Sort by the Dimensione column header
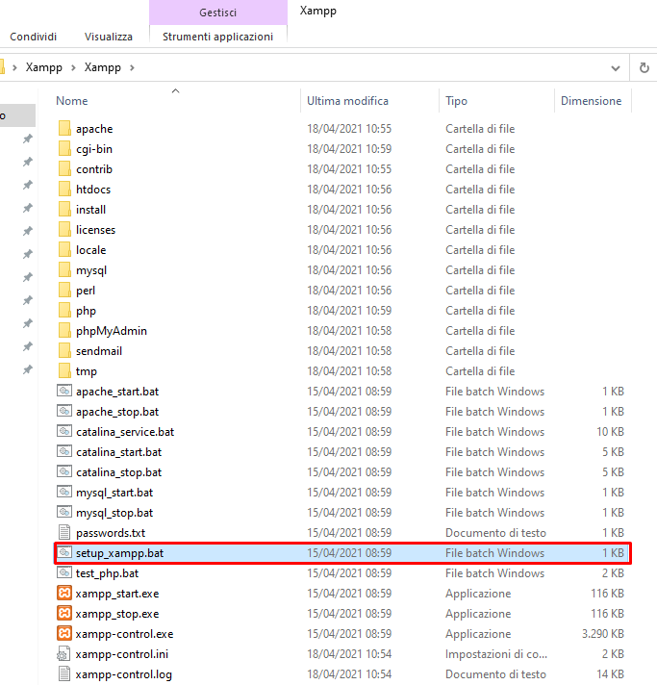 coord(591,101)
